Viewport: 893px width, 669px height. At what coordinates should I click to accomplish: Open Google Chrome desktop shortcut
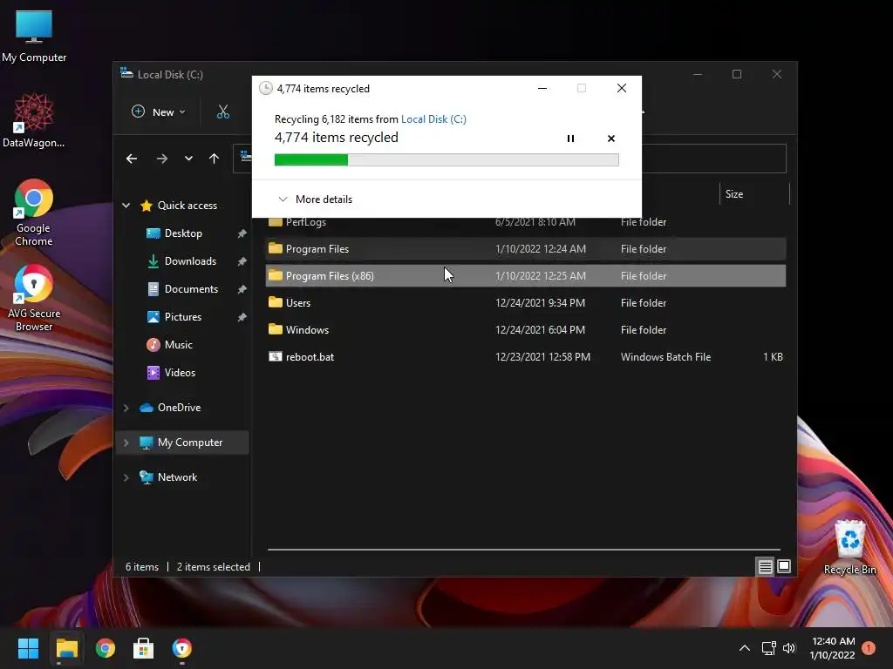(34, 213)
